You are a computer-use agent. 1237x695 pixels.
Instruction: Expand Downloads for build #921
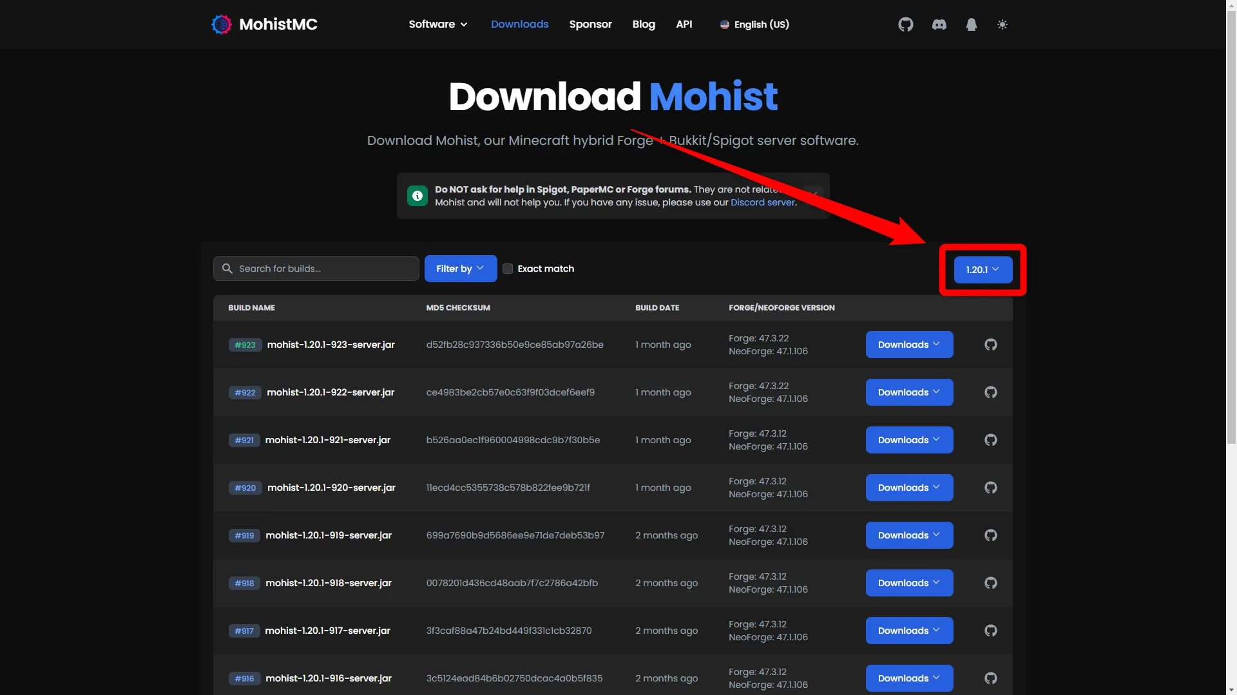point(909,440)
